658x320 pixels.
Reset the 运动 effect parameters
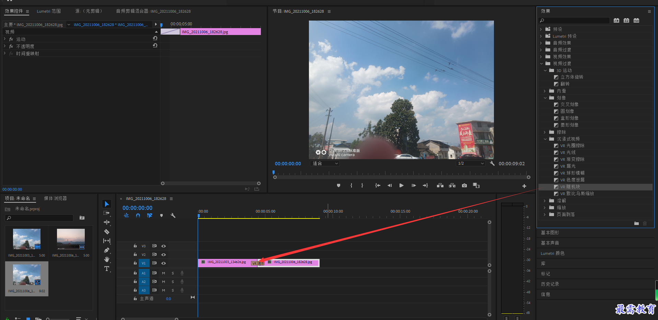155,38
